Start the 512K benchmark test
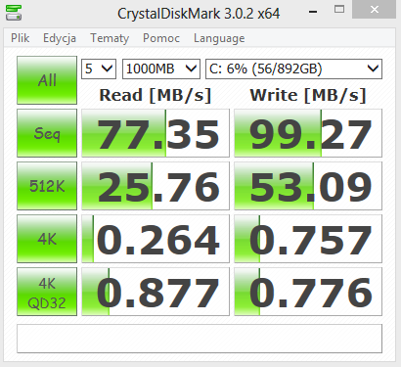 coord(47,186)
